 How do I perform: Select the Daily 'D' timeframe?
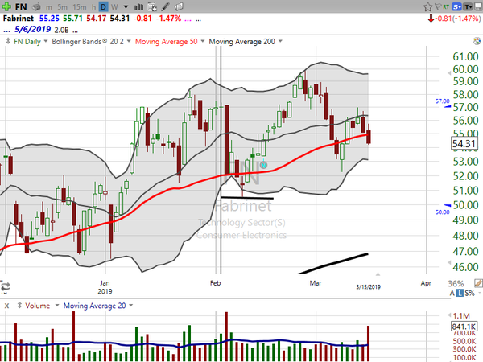pyautogui.click(x=104, y=6)
